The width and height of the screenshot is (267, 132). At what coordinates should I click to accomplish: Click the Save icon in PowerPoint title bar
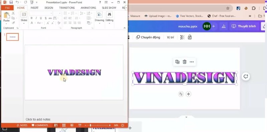point(11,2)
